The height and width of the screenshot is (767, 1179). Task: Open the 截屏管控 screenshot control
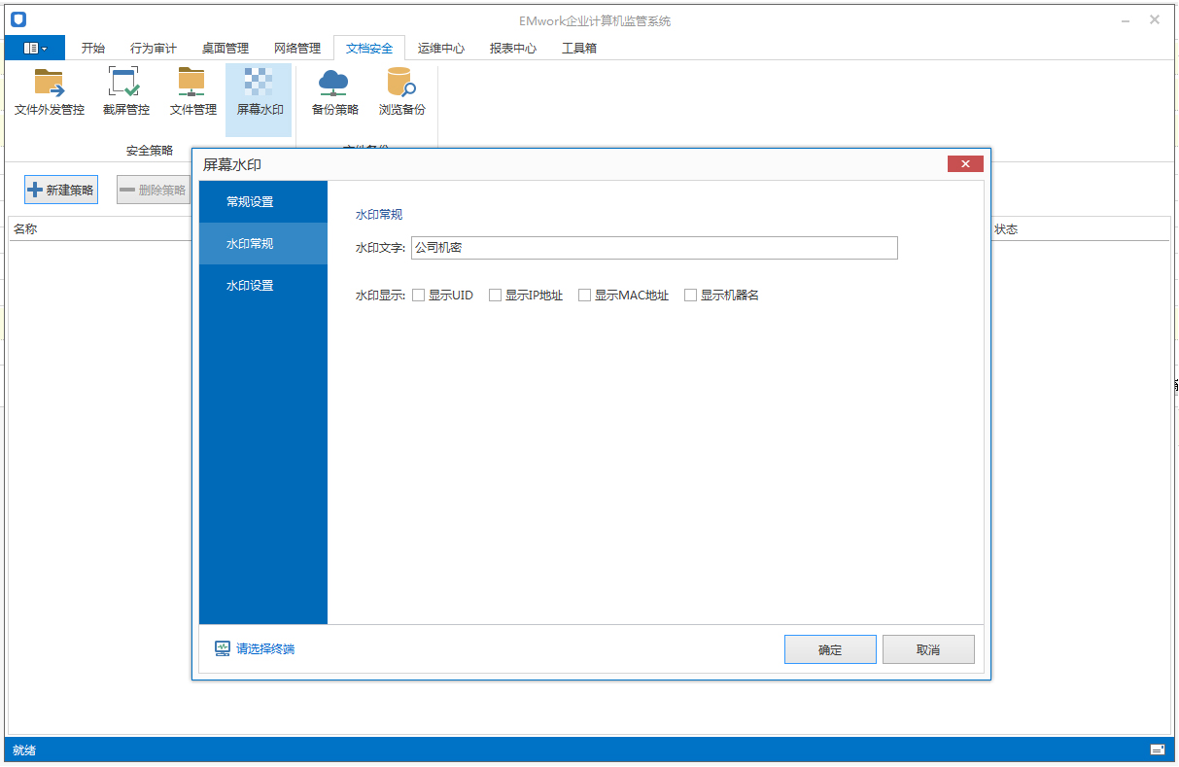[125, 93]
